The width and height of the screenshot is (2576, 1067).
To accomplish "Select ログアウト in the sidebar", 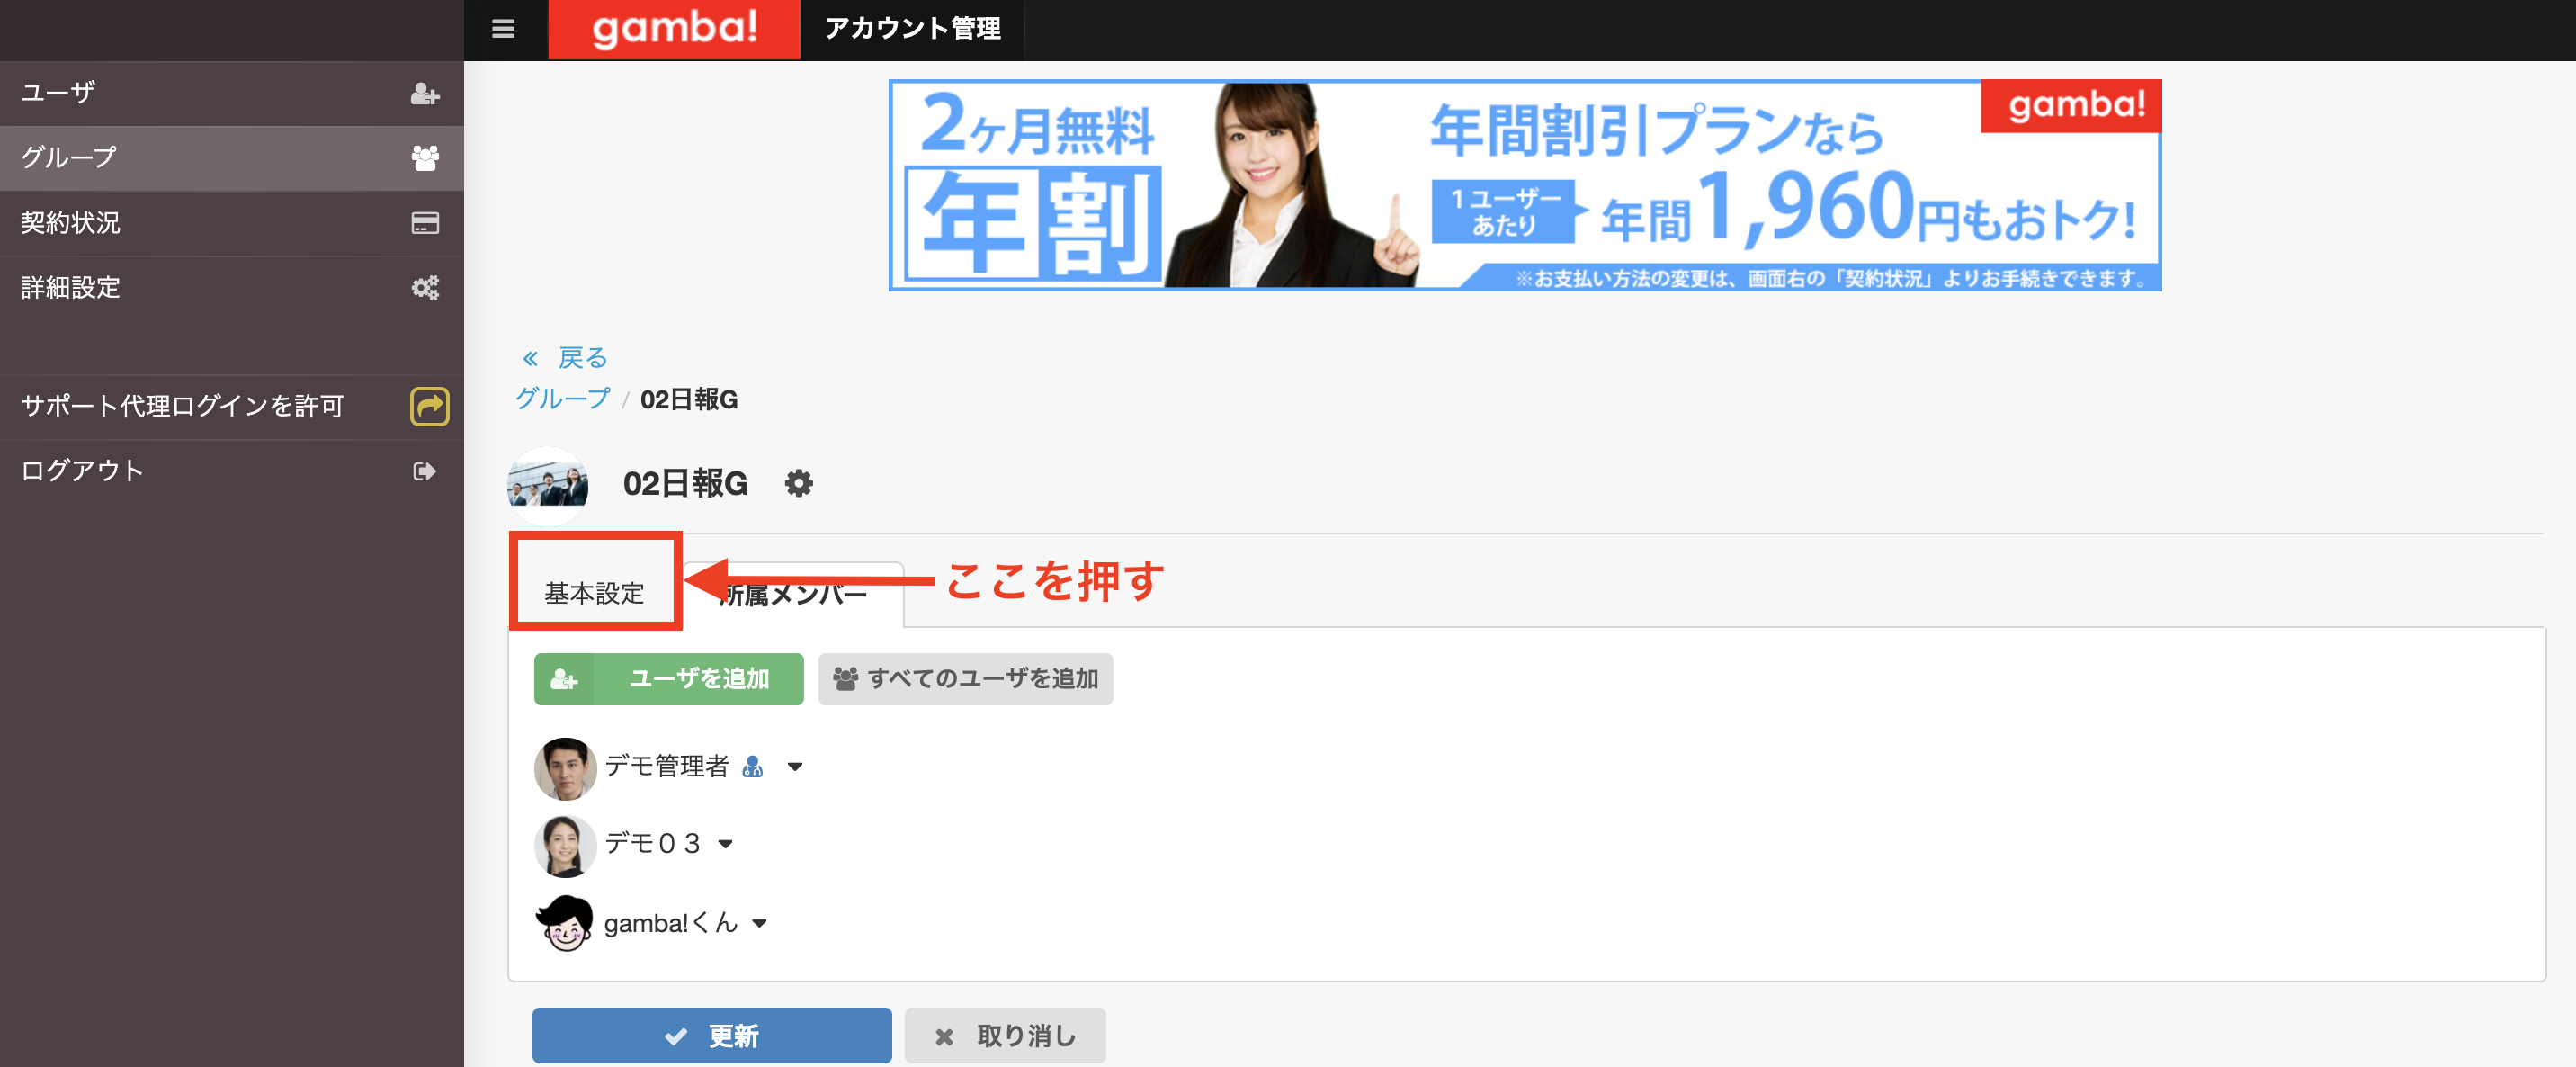I will [232, 471].
